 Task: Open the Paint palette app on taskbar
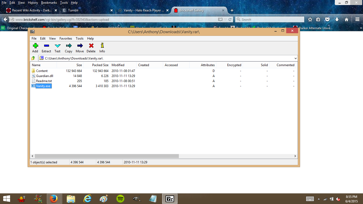coord(104,199)
